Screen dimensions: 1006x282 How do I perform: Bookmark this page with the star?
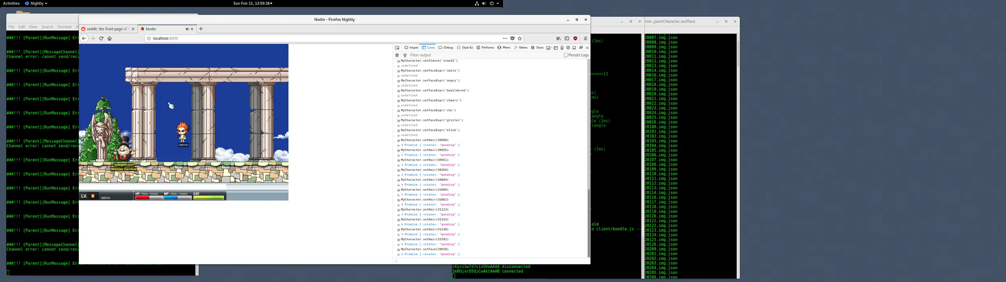tap(519, 39)
